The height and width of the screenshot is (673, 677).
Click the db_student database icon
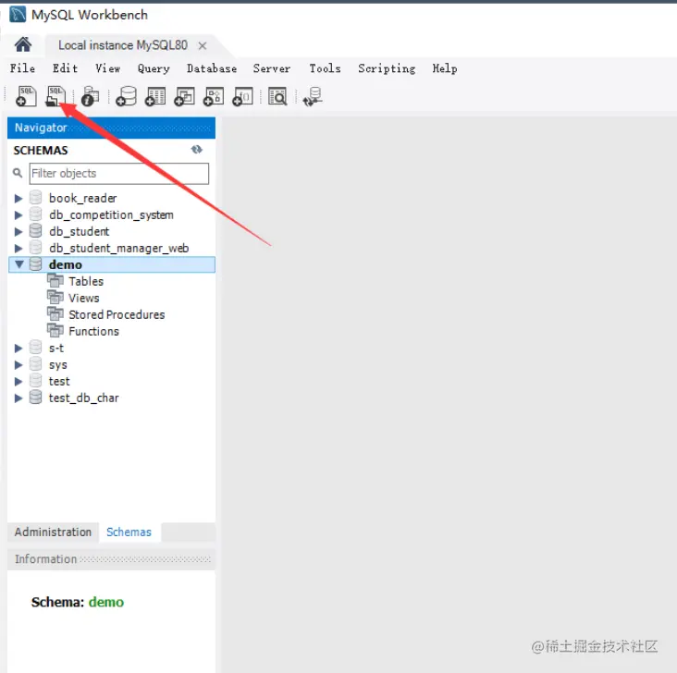(x=35, y=231)
